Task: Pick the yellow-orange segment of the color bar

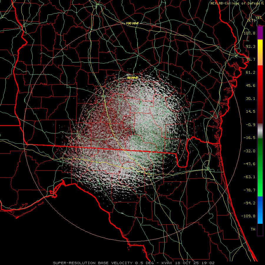Action: (x=260, y=52)
